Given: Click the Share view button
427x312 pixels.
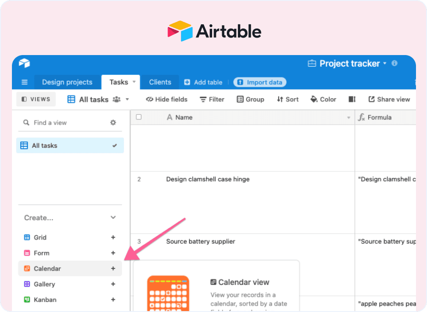Looking at the screenshot, I should point(389,100).
